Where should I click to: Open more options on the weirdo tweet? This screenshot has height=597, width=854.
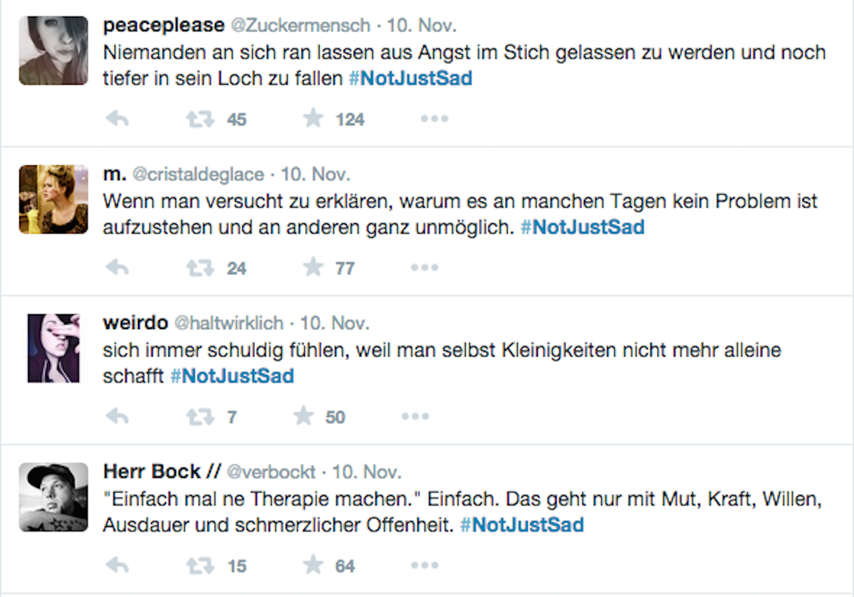(415, 417)
